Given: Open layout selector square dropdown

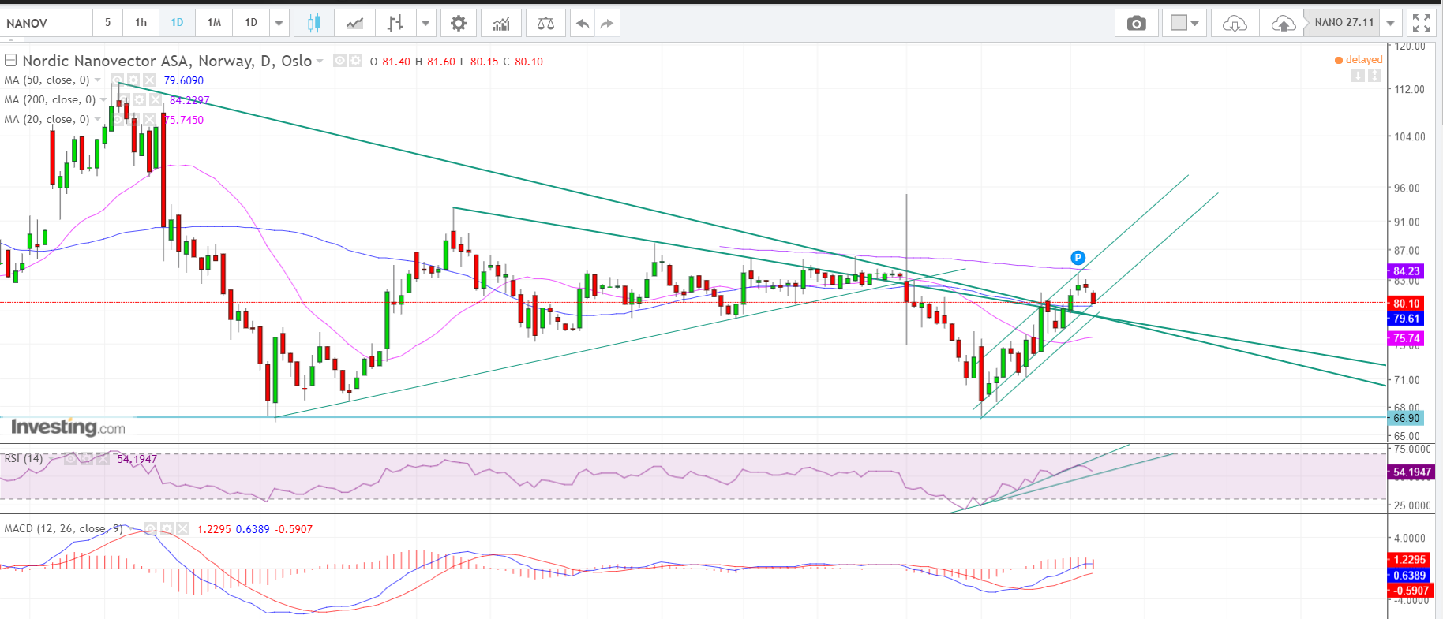Looking at the screenshot, I should click(x=1184, y=23).
